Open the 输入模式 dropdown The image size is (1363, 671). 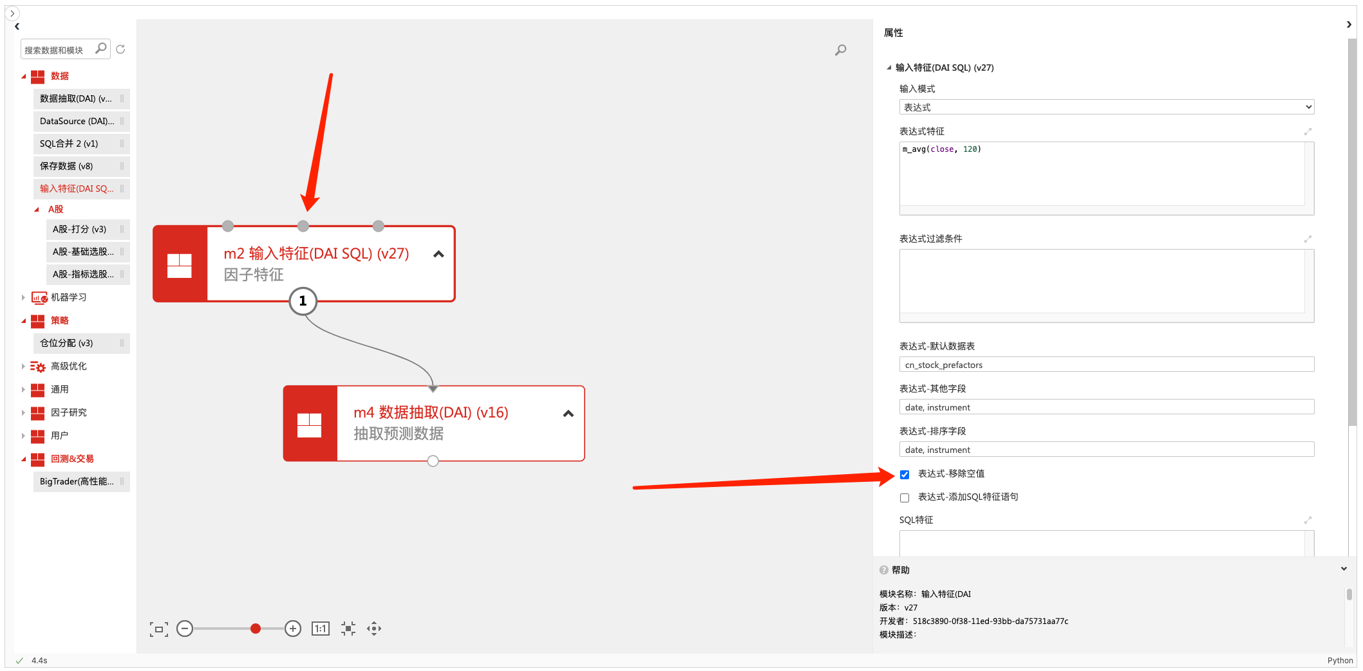click(x=1106, y=107)
